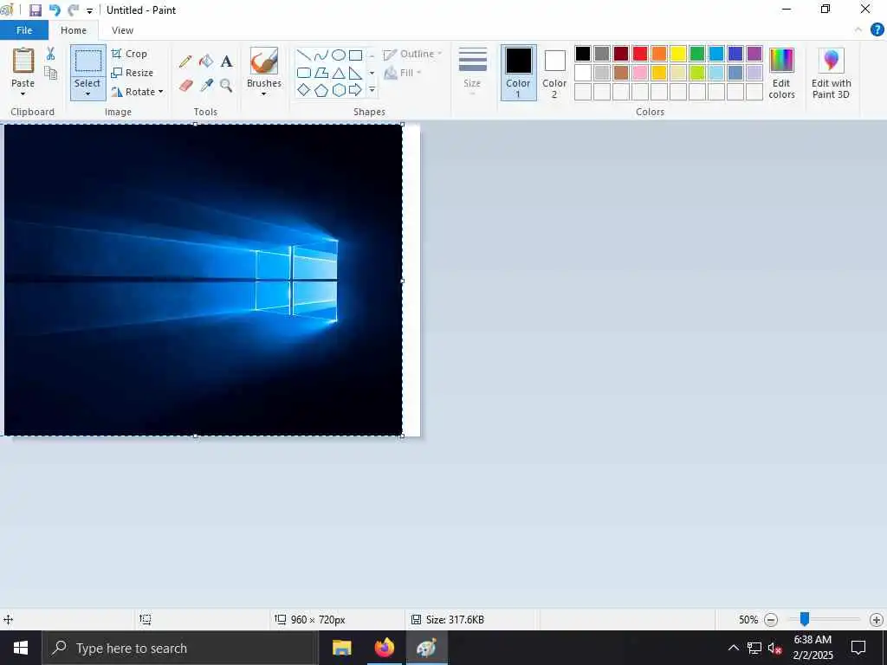Collapse the ribbon with the chevron
This screenshot has width=887, height=665.
[858, 30]
